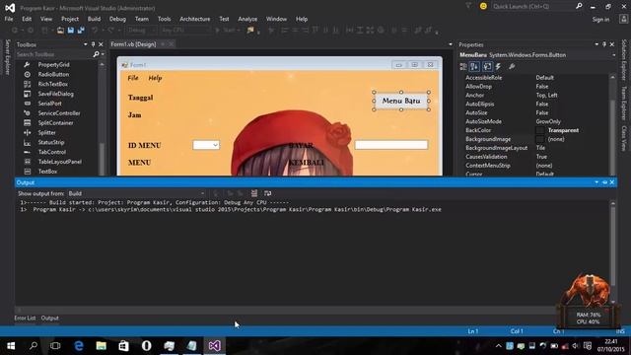Click the Open File toolbar icon
631x355 pixels.
60,31
